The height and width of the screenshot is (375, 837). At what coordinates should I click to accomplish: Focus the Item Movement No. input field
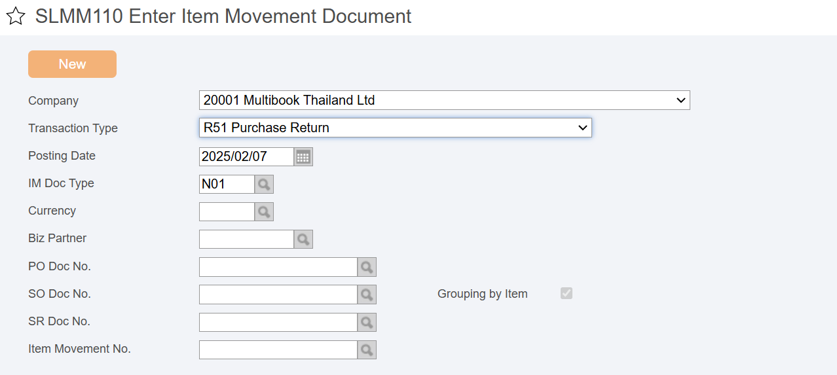coord(278,349)
